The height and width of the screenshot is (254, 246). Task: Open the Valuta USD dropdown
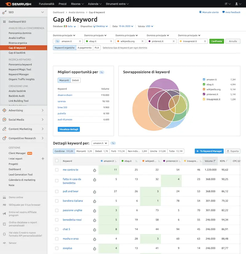[x=149, y=26]
